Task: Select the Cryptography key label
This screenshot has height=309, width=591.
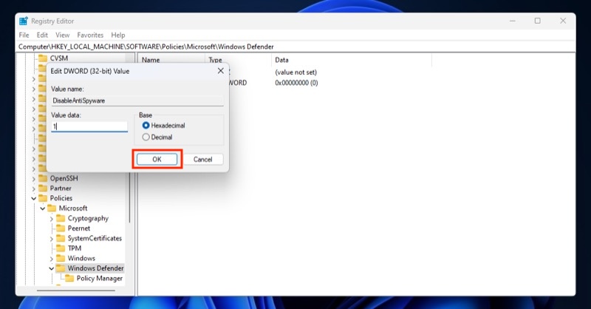Action: click(x=88, y=218)
